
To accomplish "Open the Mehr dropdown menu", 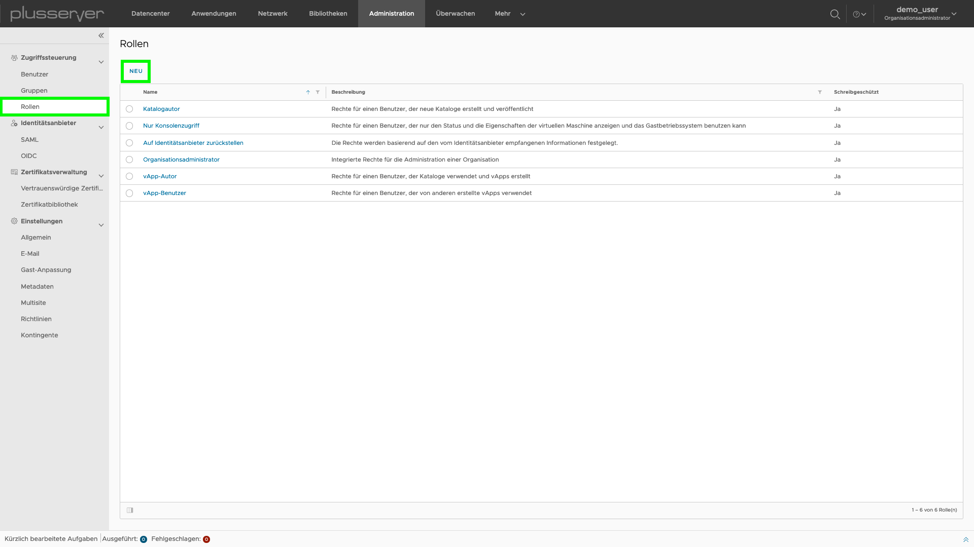I will click(510, 14).
